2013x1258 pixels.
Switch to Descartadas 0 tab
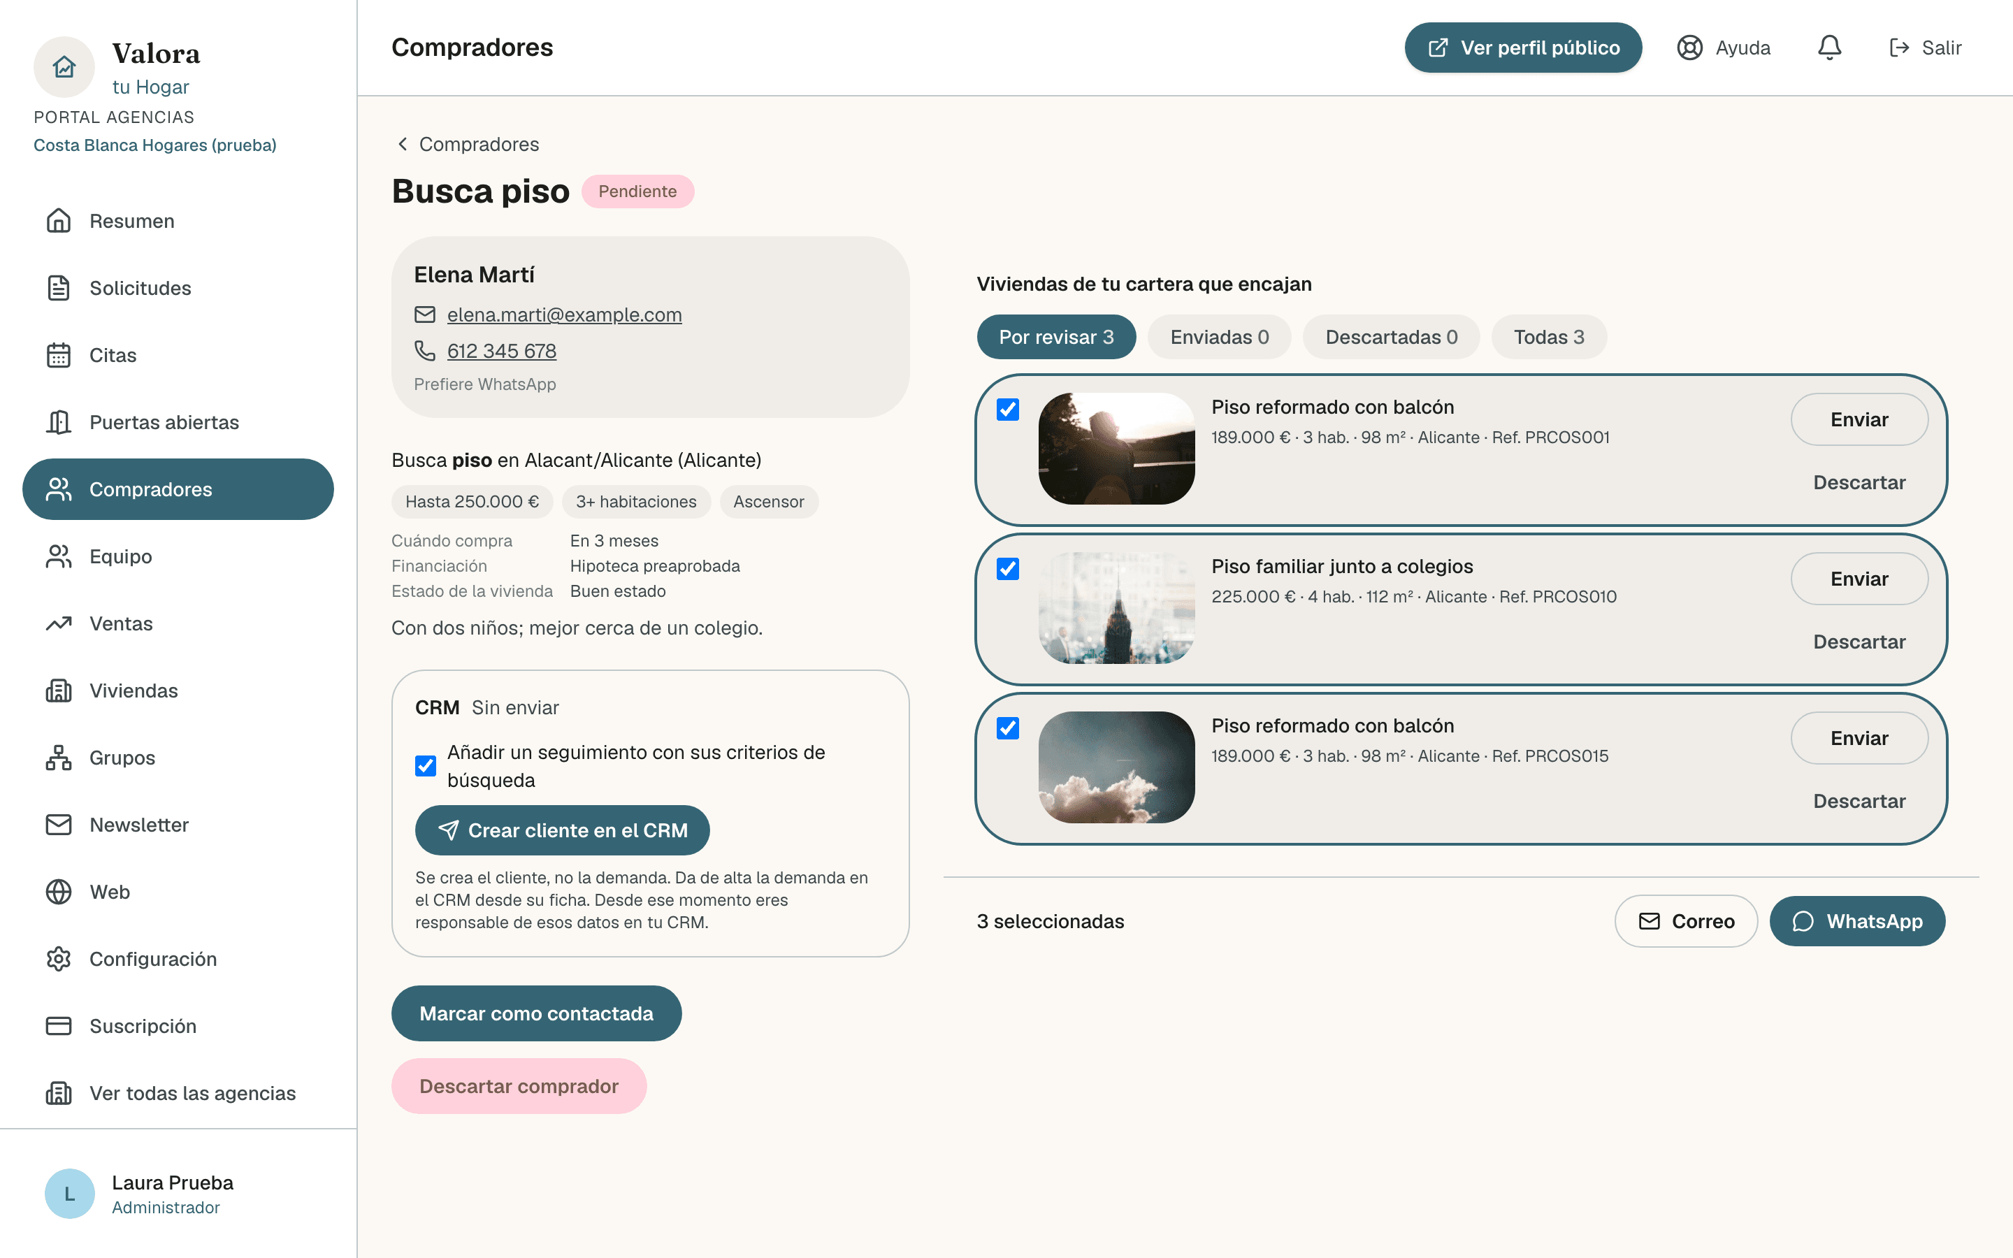click(x=1391, y=337)
